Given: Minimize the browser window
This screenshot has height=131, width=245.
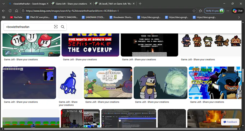Looking at the screenshot, I should coord(224,4).
